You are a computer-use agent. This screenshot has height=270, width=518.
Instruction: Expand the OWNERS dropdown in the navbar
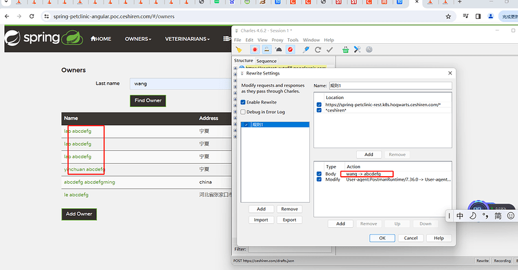tap(138, 39)
